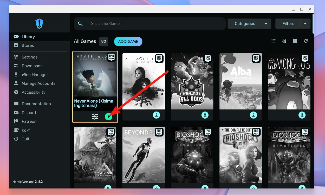Viewport: 325px width, 195px height.
Task: Launch Never Alone with the play button
Action: point(108,116)
